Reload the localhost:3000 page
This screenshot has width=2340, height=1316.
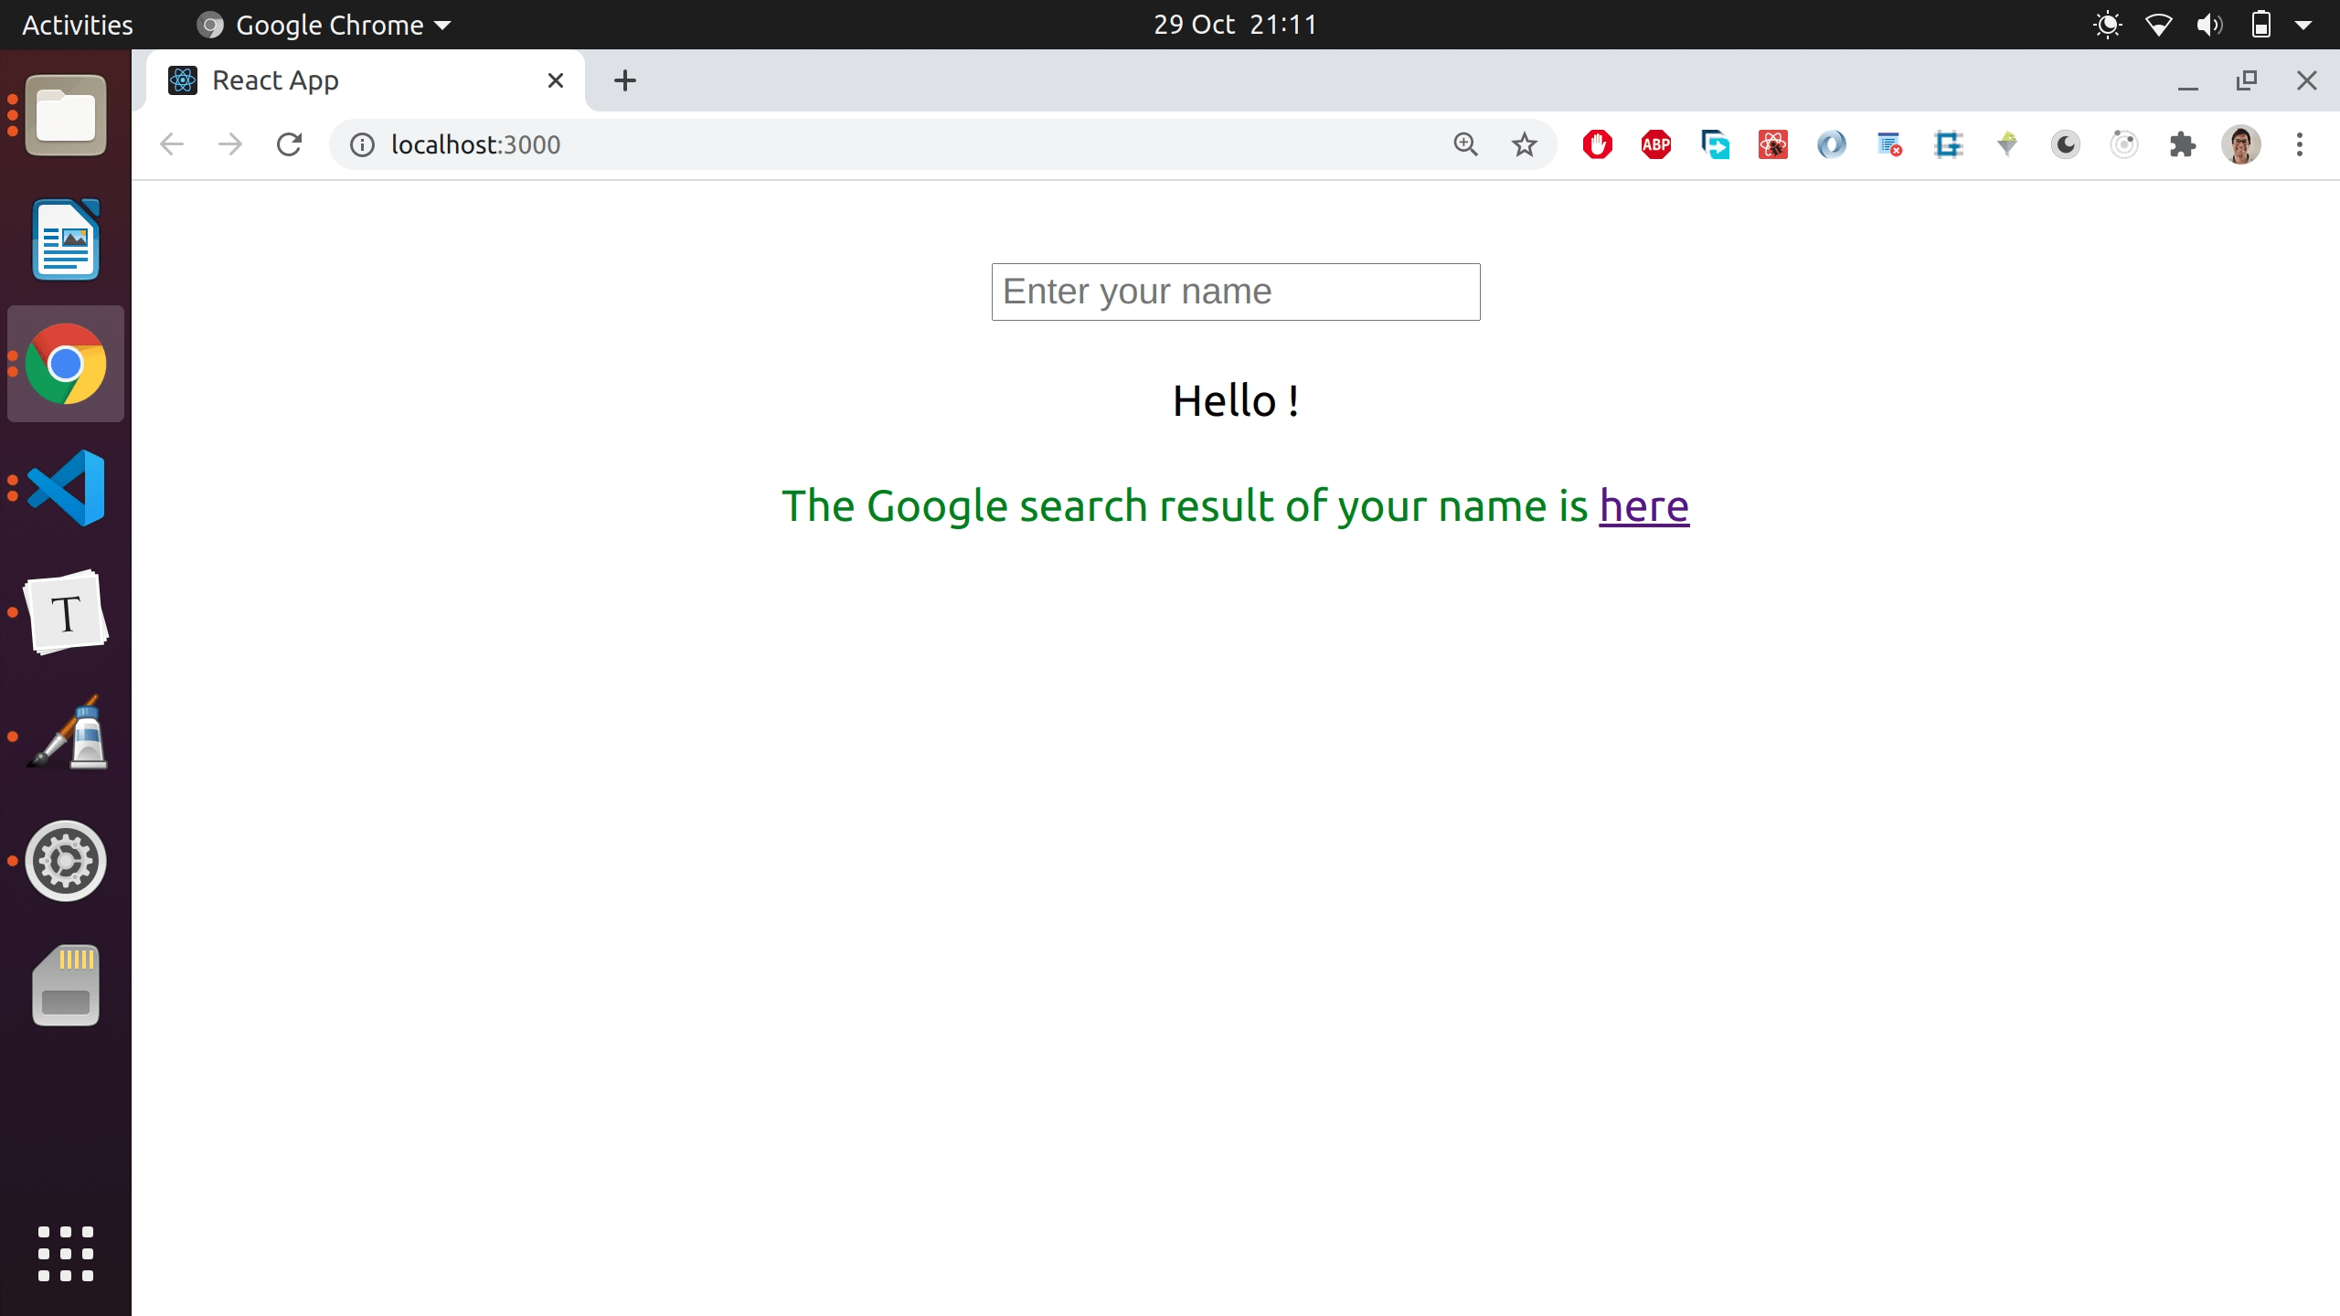pyautogui.click(x=290, y=144)
